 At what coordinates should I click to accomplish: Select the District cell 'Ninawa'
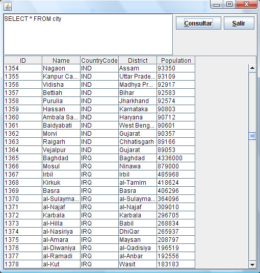coord(138,166)
